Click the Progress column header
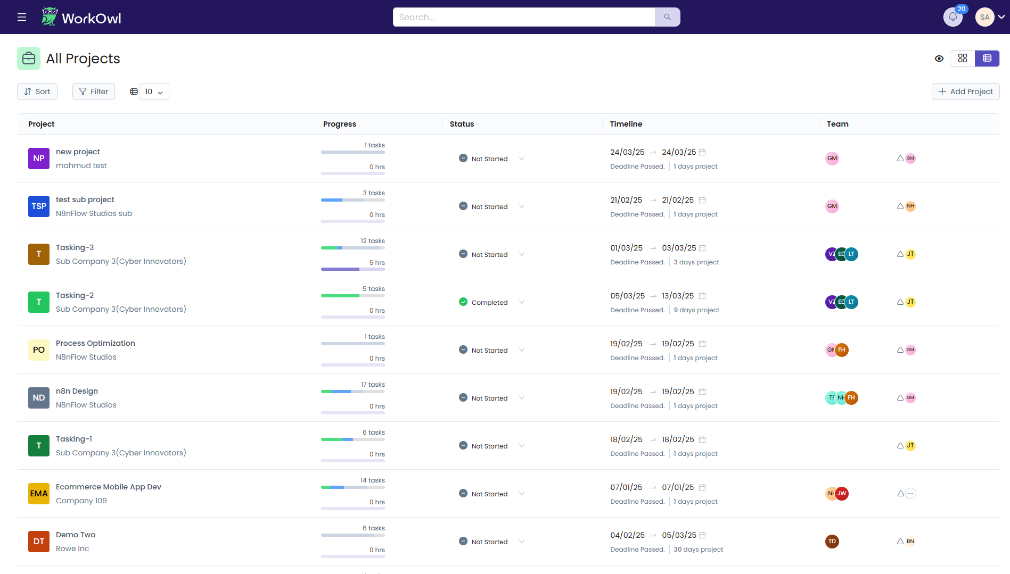 point(339,124)
